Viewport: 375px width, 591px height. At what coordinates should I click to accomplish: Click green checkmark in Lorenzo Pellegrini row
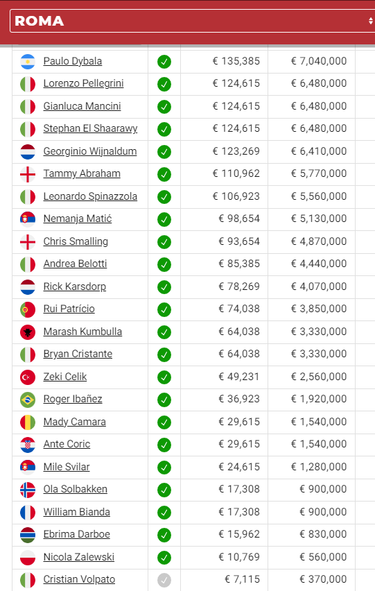pyautogui.click(x=164, y=84)
